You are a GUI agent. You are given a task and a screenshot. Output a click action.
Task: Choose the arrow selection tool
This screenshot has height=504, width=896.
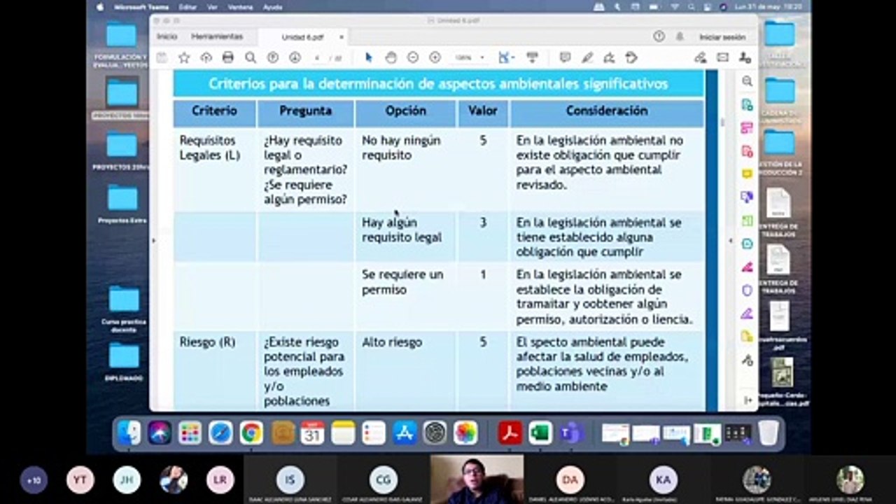point(369,57)
